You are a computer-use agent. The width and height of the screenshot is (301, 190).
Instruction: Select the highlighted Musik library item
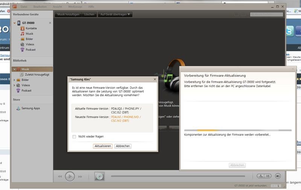[32, 69]
